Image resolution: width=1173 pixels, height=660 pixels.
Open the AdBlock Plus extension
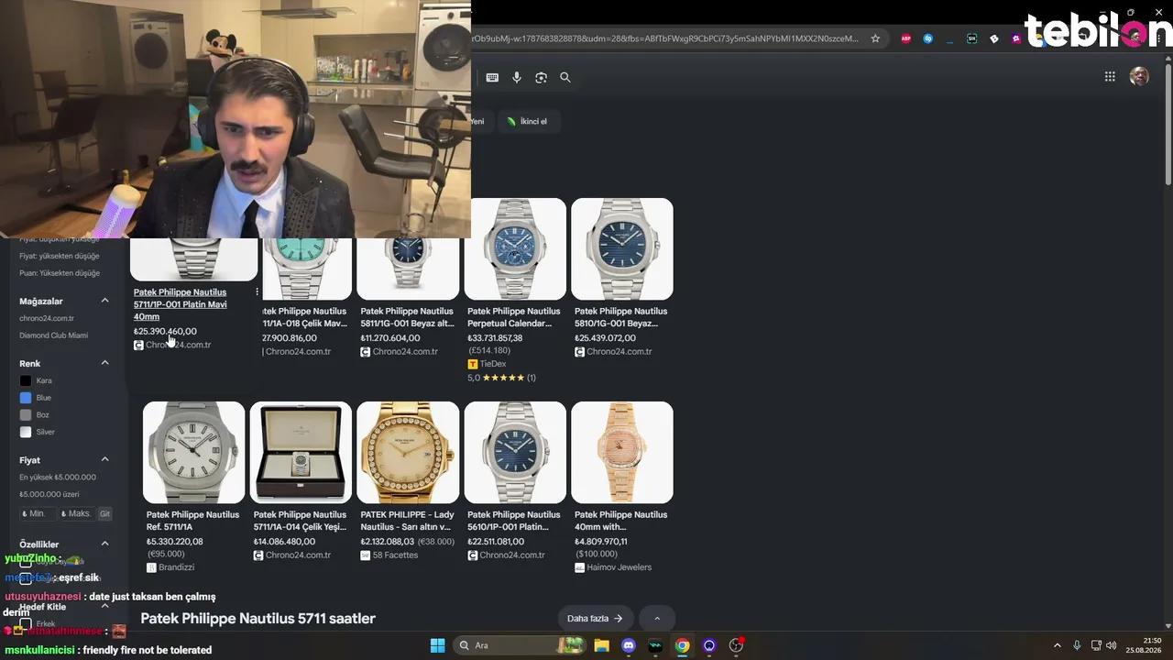pyautogui.click(x=906, y=38)
